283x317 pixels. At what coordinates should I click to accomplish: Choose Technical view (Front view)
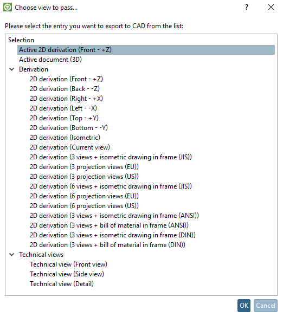click(x=68, y=264)
